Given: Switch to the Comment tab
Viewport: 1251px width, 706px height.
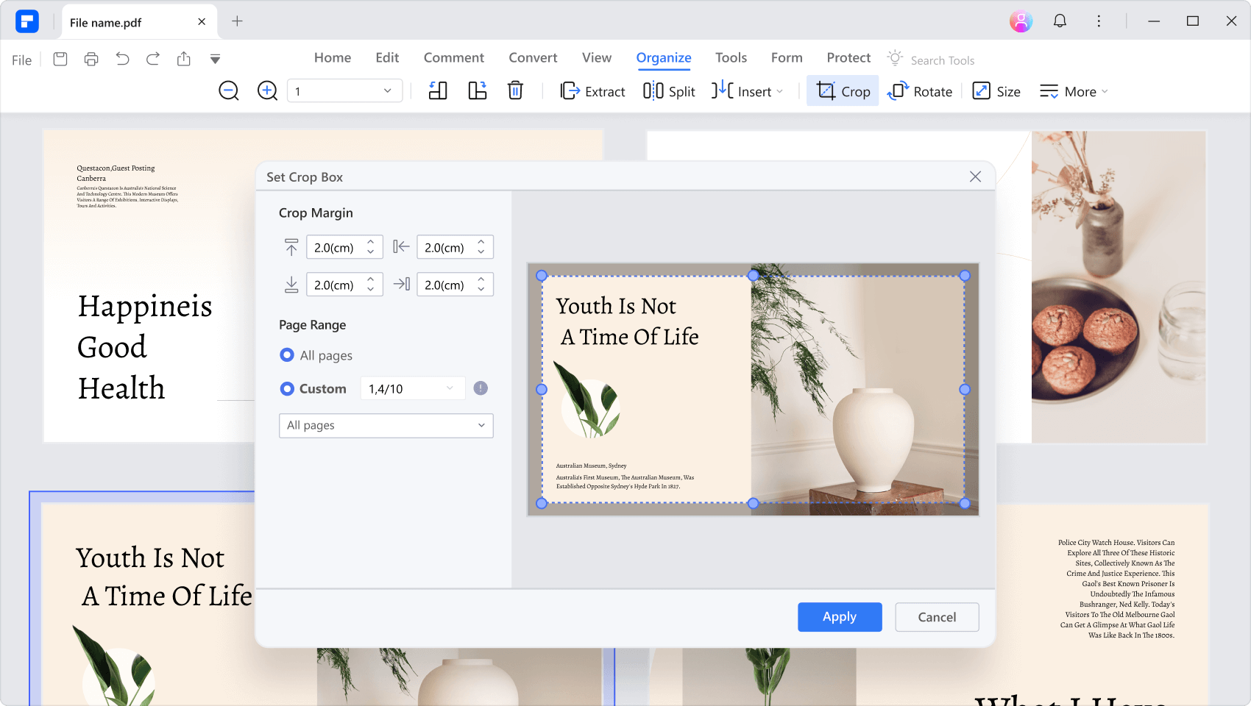Looking at the screenshot, I should click(454, 57).
